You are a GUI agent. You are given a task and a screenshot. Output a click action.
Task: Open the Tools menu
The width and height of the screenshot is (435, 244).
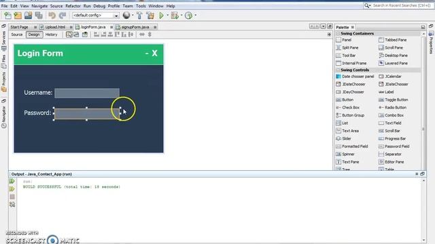[x=141, y=6]
